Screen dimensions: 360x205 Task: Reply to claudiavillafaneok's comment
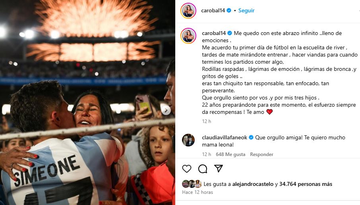(261, 154)
